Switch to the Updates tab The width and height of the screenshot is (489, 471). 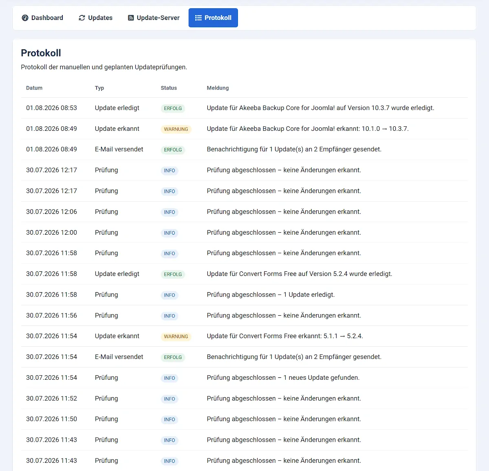point(95,18)
